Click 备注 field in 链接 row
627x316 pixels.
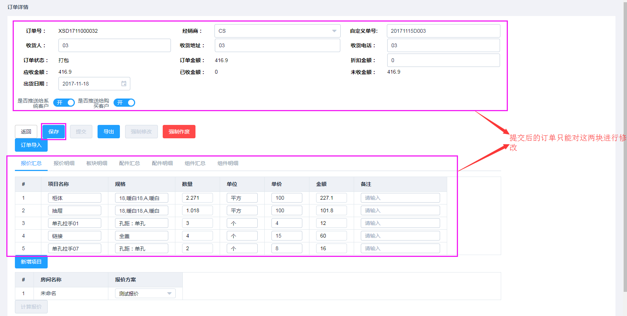tap(400, 236)
